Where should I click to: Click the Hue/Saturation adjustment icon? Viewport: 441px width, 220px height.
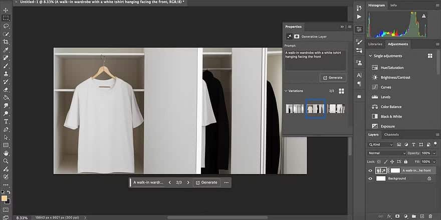[375, 67]
